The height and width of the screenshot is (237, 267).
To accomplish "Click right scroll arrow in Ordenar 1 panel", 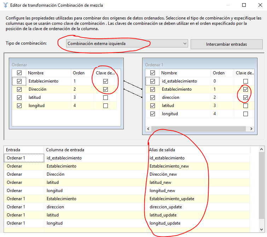I will (251, 129).
